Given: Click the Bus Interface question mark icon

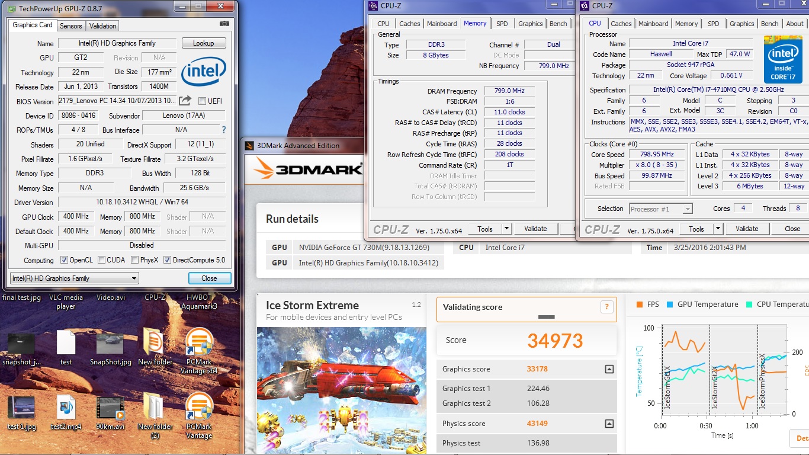Looking at the screenshot, I should (x=224, y=130).
